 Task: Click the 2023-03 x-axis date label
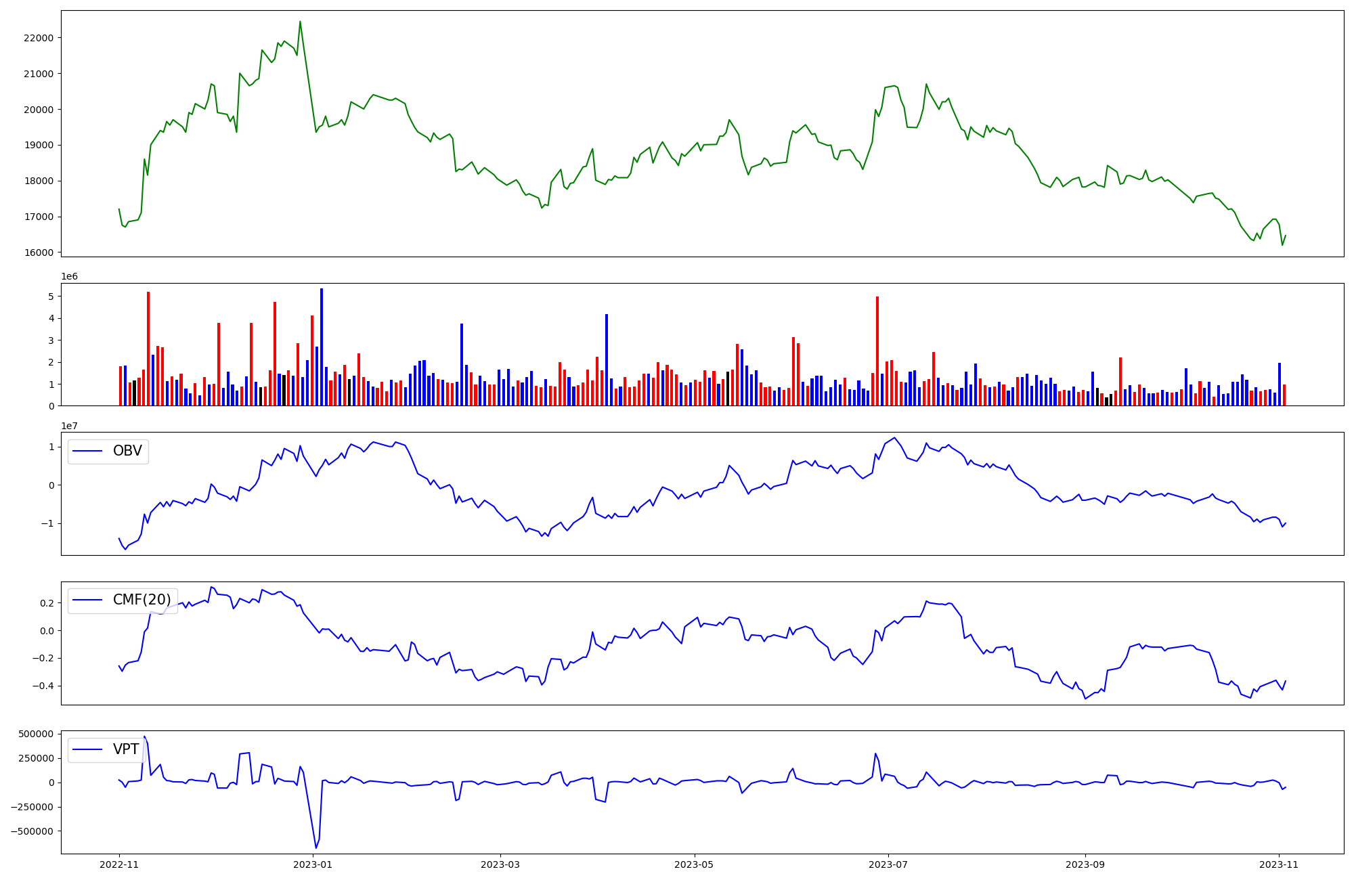500,864
